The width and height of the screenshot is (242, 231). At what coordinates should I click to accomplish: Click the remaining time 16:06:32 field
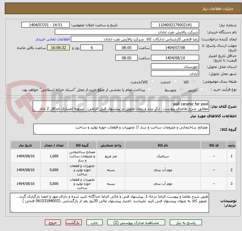(58, 48)
